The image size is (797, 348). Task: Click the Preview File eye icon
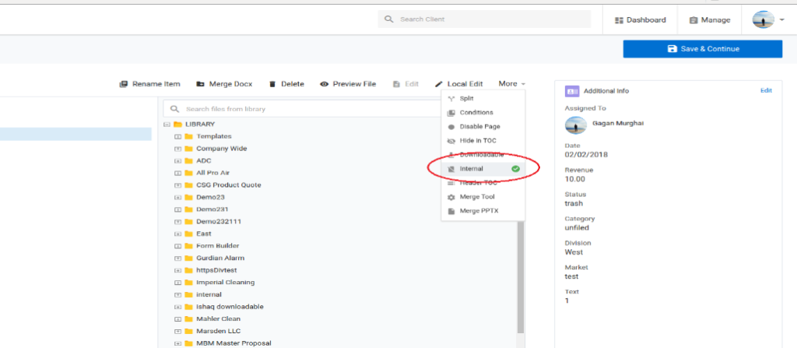coord(324,84)
